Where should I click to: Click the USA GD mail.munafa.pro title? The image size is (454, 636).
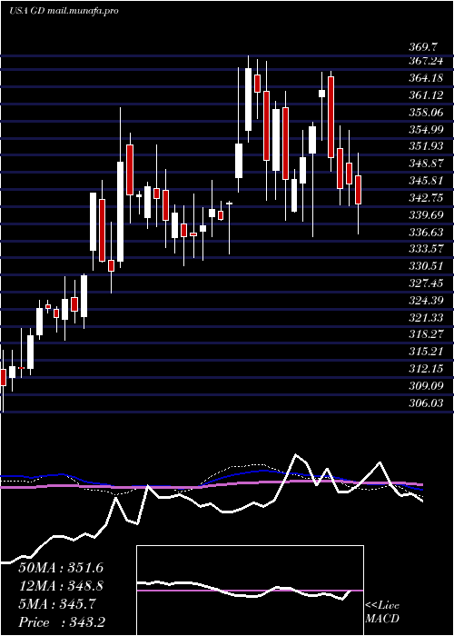(64, 11)
